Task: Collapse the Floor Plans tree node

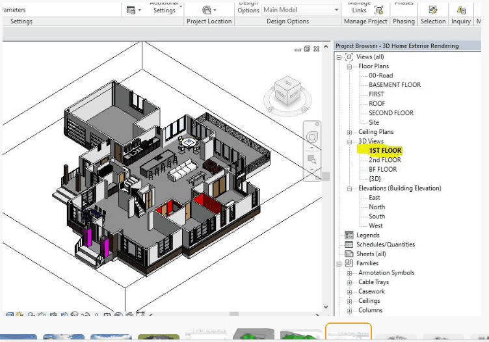Action: (x=349, y=66)
